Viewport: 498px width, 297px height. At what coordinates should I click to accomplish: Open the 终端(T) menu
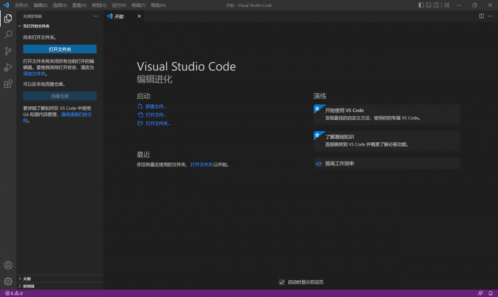coord(138,5)
